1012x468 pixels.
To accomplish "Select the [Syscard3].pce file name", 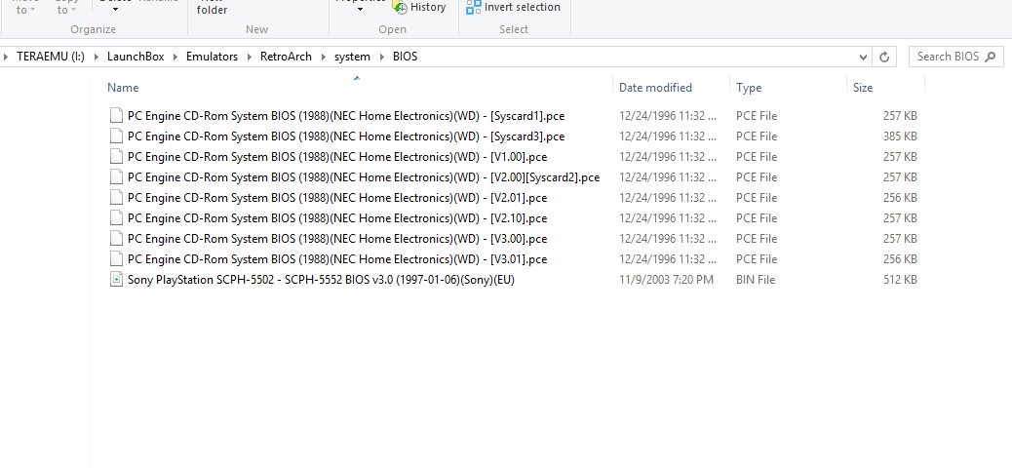I will point(346,136).
